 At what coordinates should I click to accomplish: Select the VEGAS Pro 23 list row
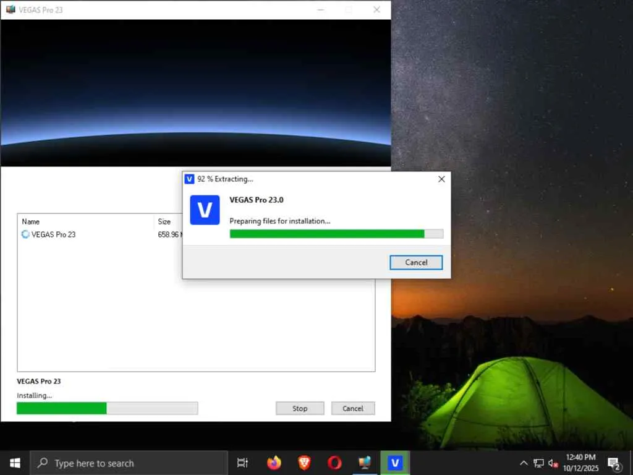(x=101, y=234)
